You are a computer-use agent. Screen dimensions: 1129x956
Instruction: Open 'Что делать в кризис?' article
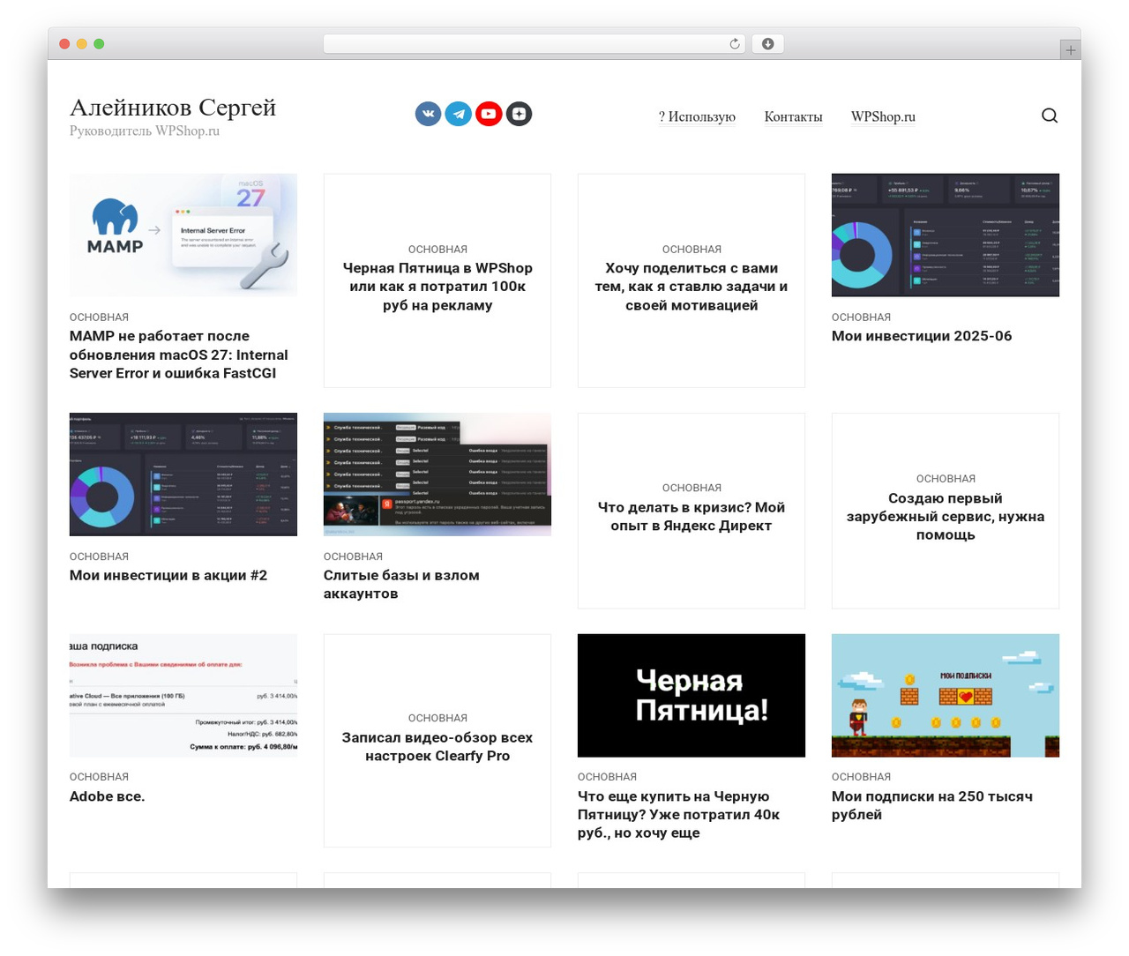(x=692, y=516)
